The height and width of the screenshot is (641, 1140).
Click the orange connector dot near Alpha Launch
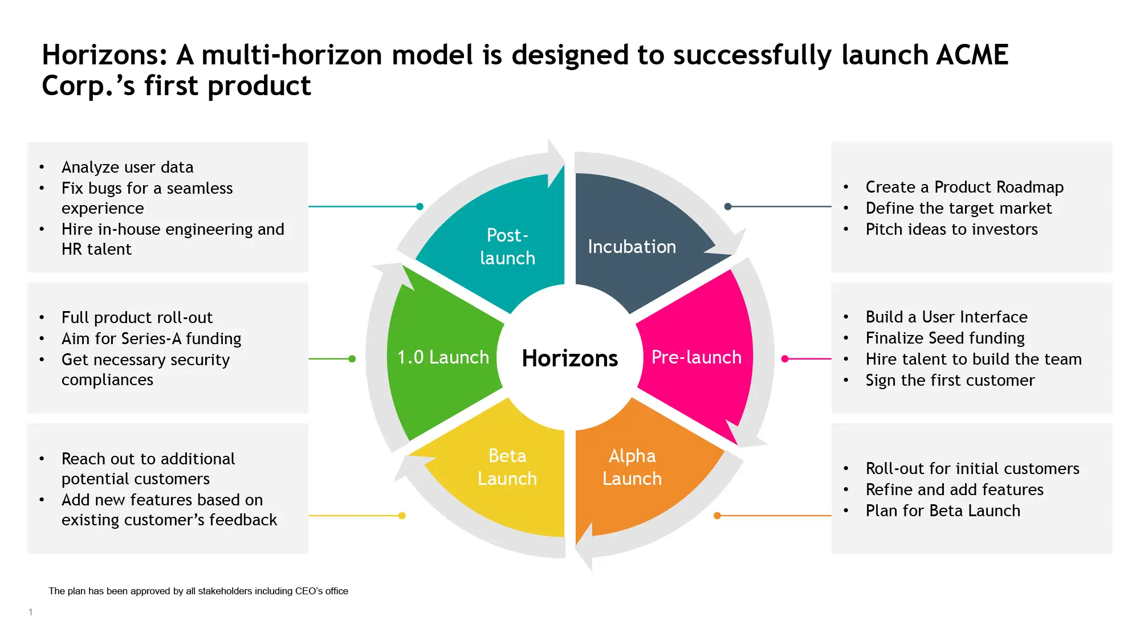tap(717, 516)
